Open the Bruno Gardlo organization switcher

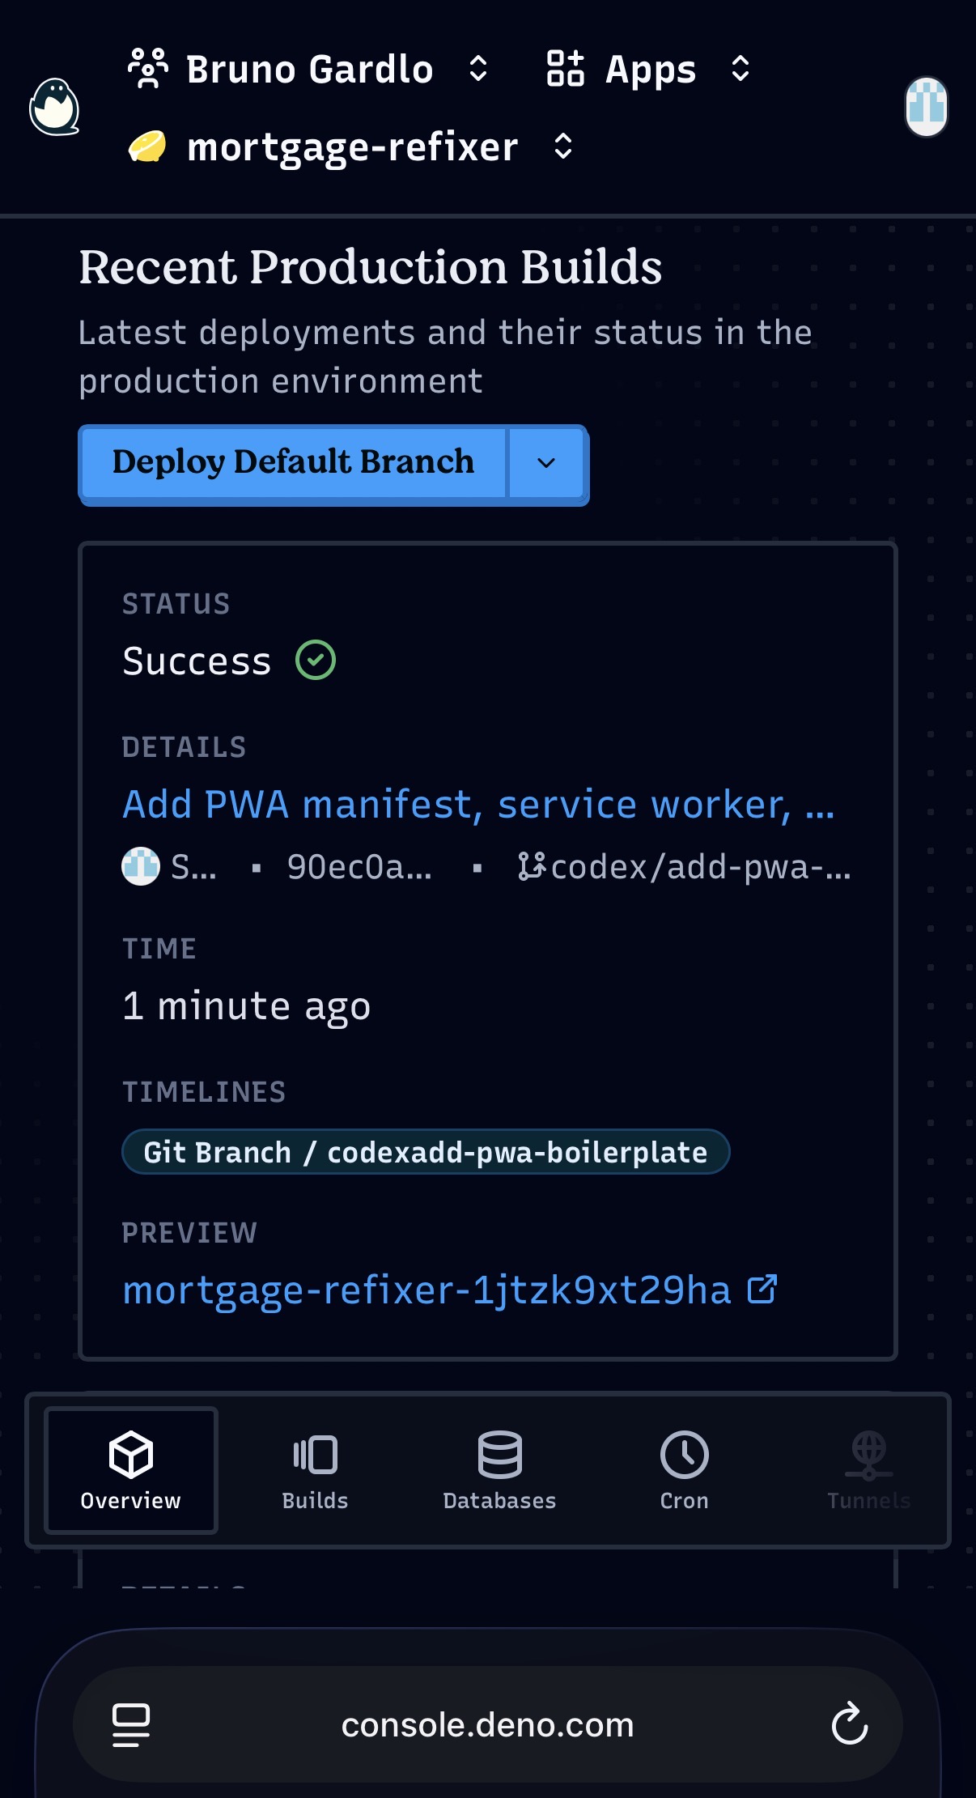[x=478, y=69]
